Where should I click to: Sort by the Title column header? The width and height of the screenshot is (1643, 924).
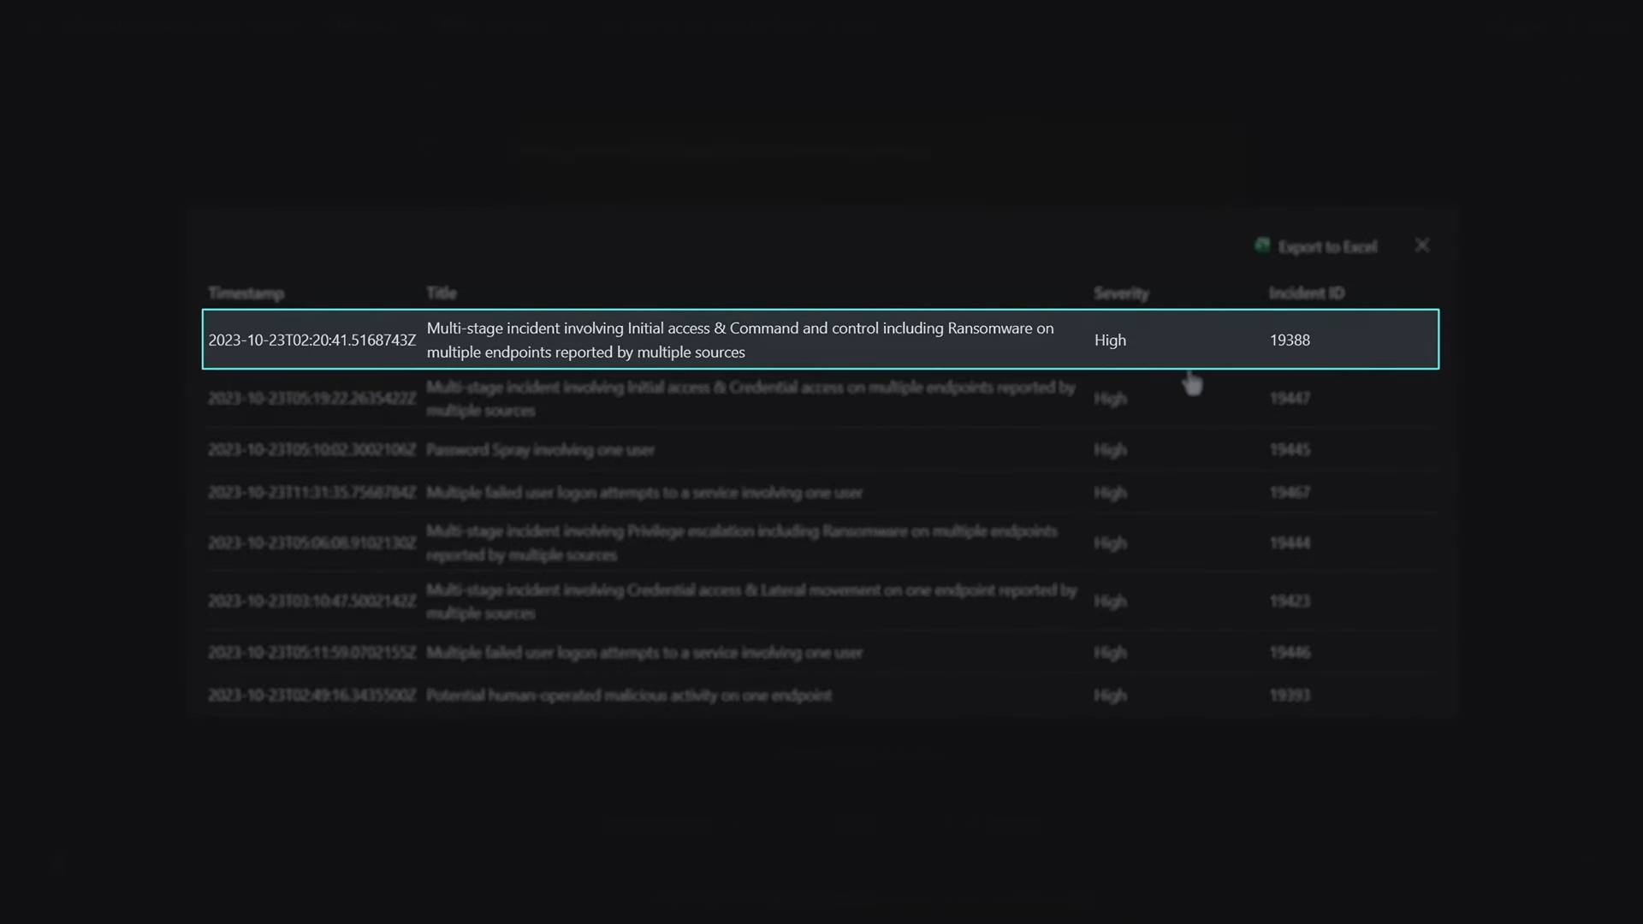click(x=442, y=293)
